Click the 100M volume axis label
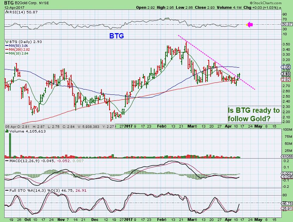 pyautogui.click(x=288, y=130)
